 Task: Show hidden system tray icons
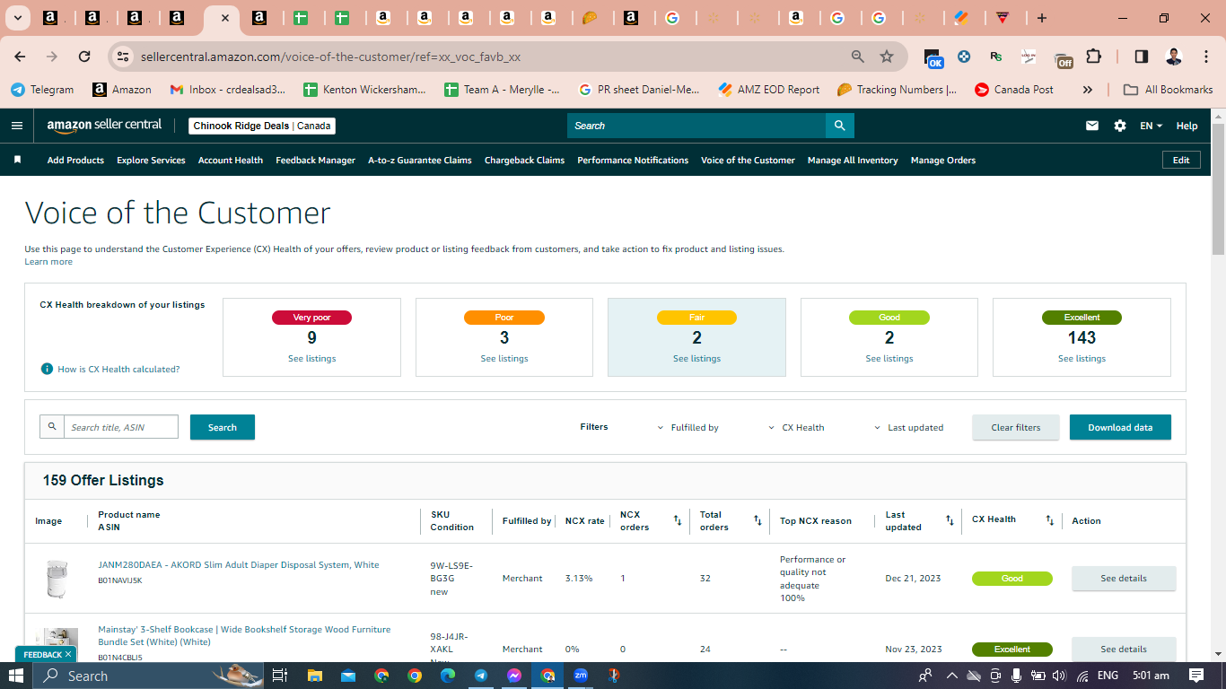[952, 676]
